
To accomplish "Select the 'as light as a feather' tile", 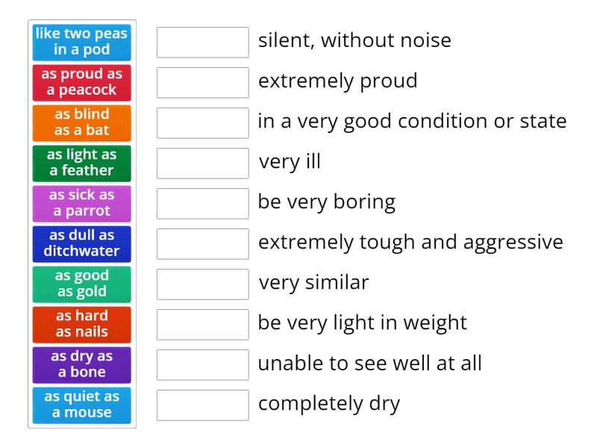I will pyautogui.click(x=82, y=164).
